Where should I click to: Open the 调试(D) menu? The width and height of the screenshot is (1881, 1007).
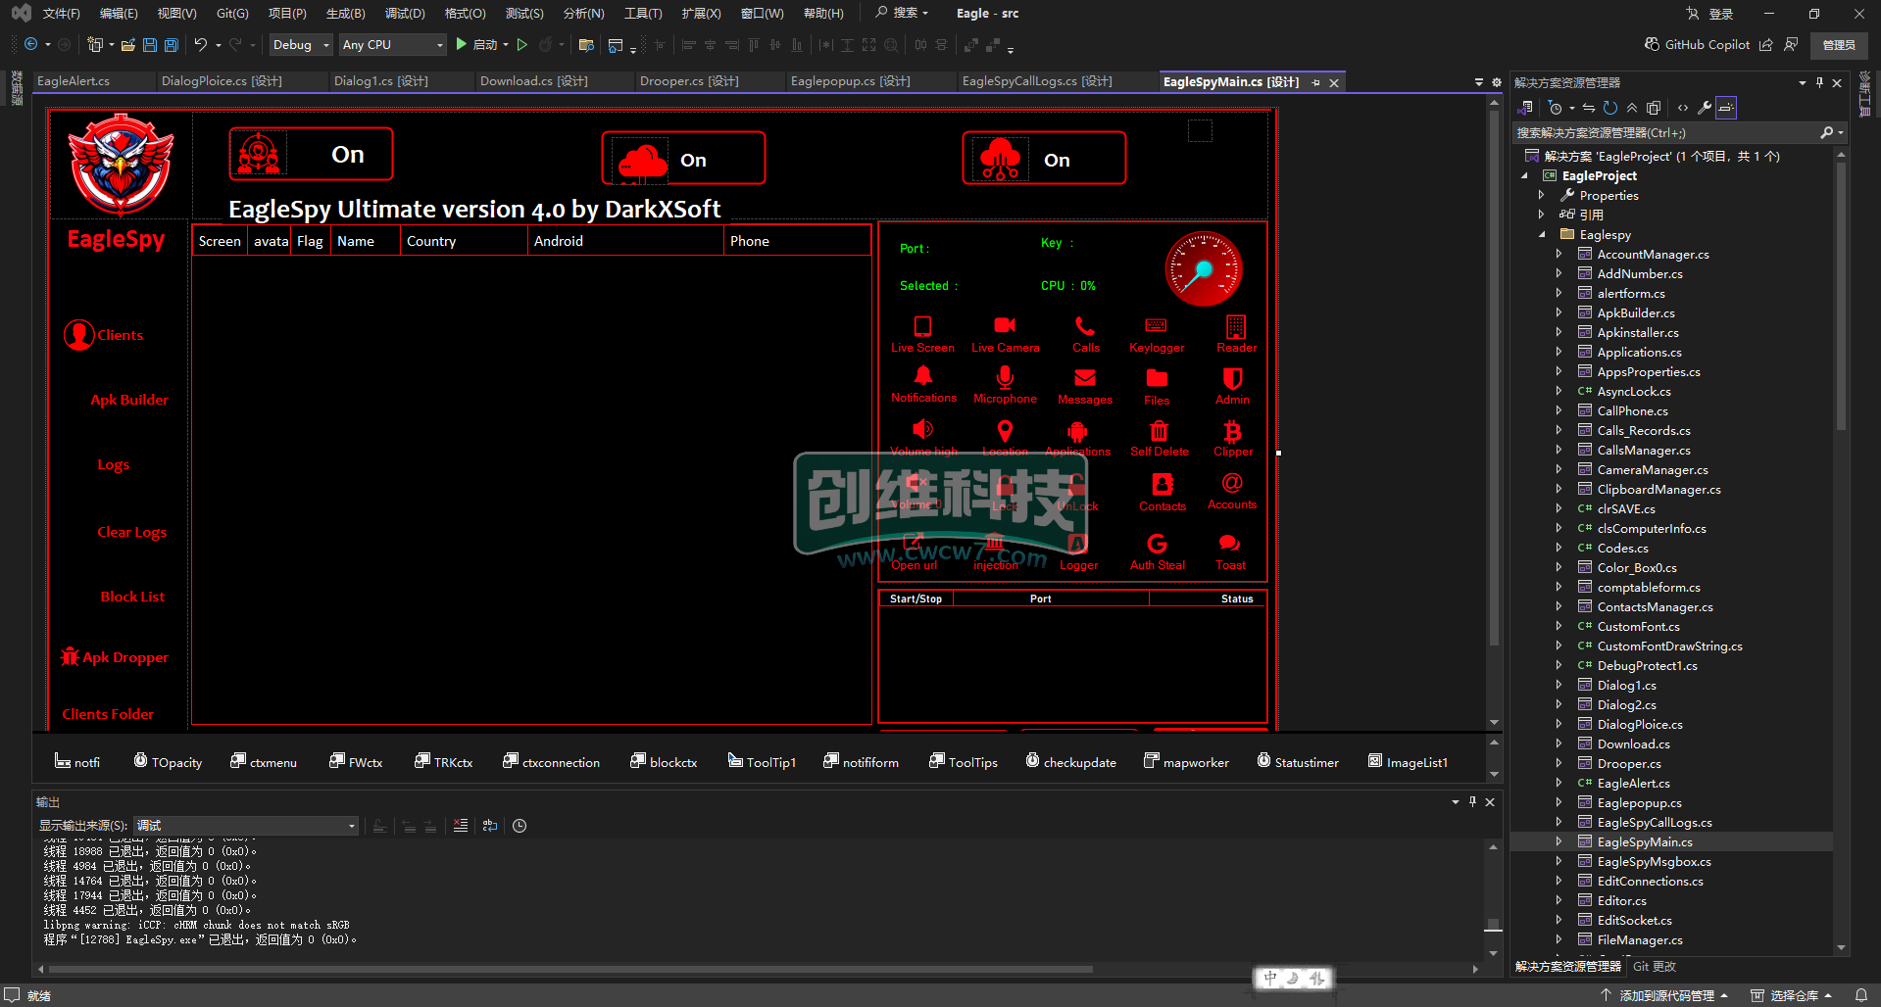(405, 14)
